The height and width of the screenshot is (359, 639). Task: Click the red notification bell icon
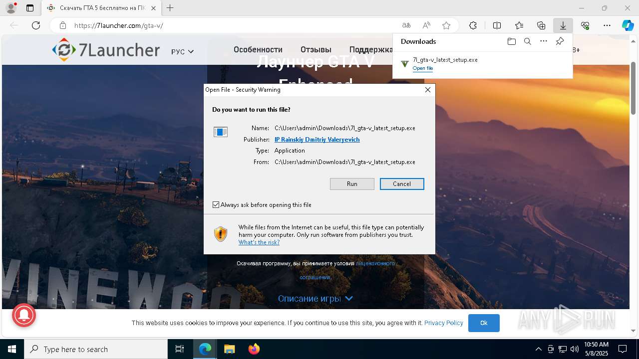[24, 315]
